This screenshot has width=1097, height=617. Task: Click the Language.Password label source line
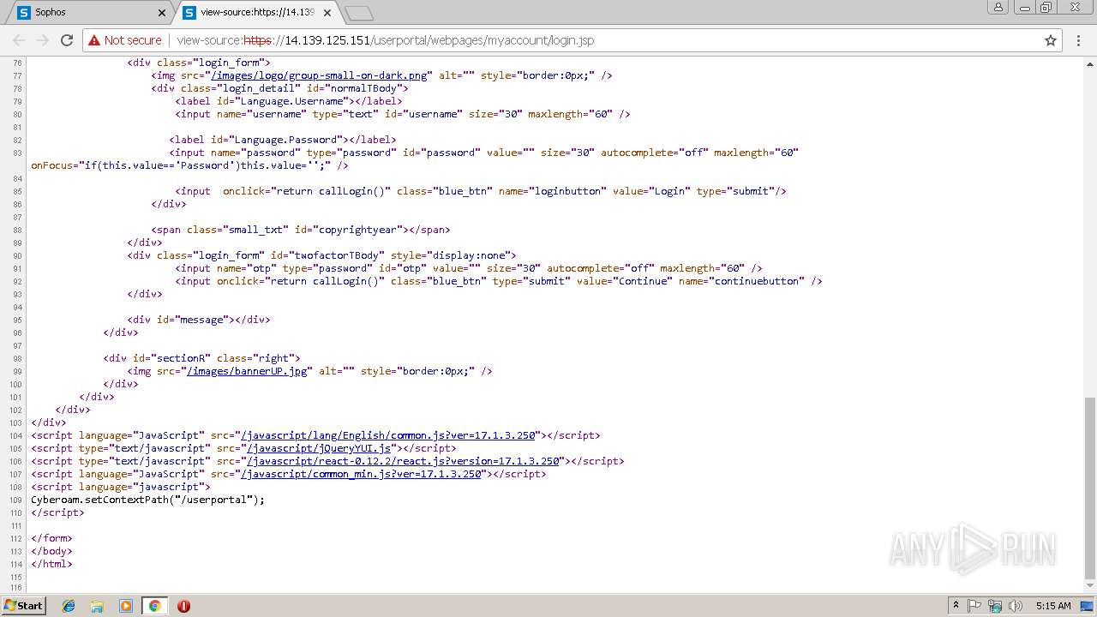(283, 140)
